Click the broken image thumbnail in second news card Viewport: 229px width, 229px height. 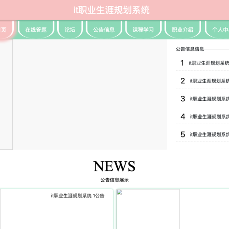coord(148,209)
